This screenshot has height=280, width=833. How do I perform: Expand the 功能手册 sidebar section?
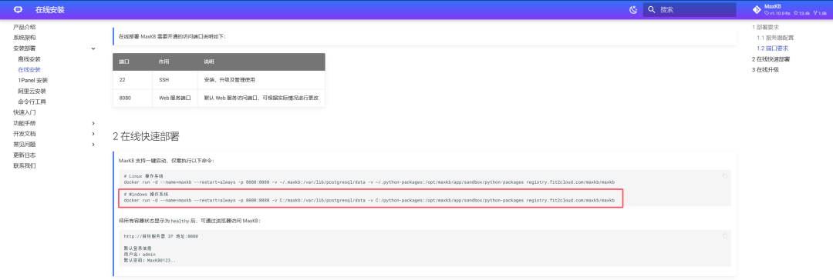[x=93, y=123]
